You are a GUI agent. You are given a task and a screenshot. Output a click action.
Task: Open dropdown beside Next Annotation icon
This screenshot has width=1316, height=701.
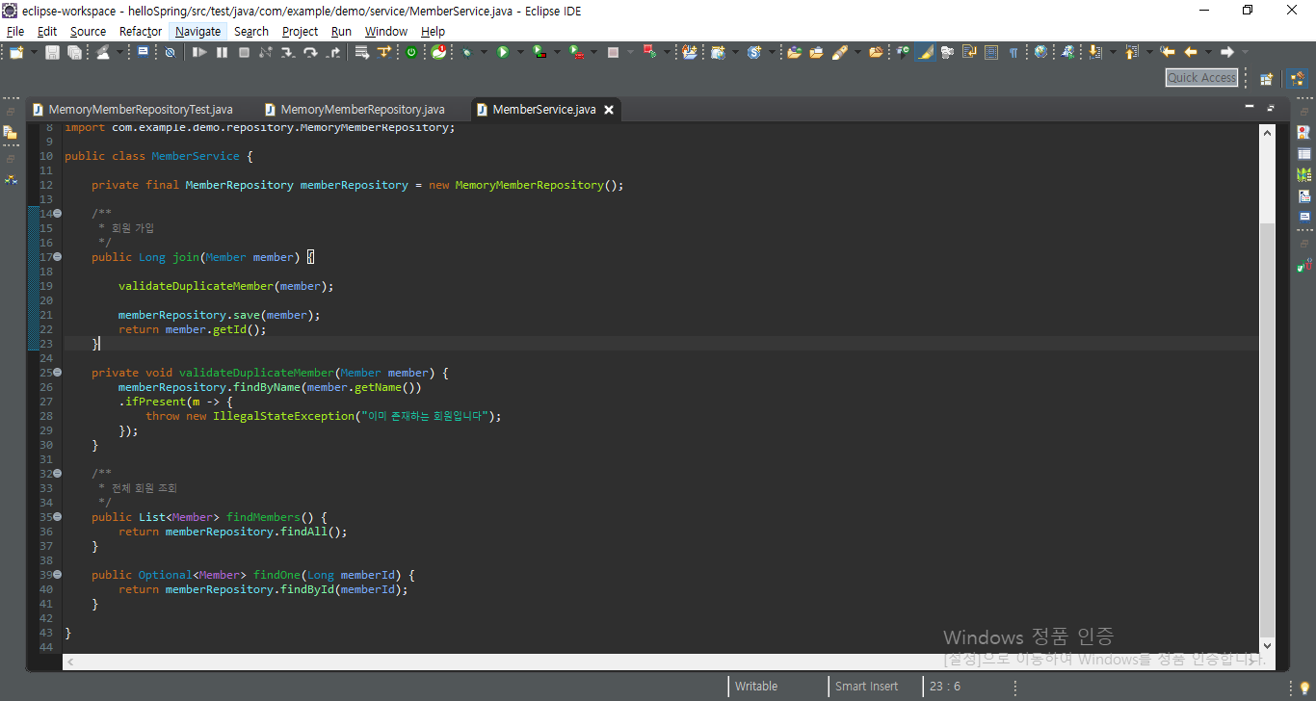pos(1113,52)
